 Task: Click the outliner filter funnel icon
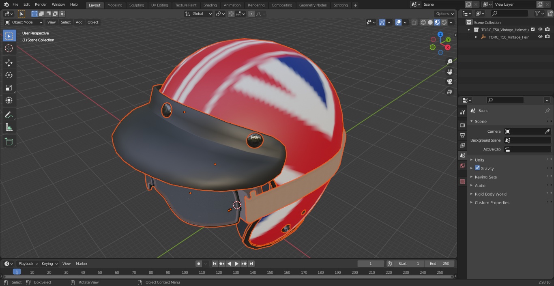pos(537,13)
